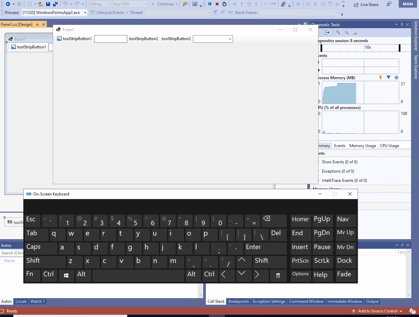
Task: Click IntelliTrace Events (0 of 0) link
Action: click(344, 181)
